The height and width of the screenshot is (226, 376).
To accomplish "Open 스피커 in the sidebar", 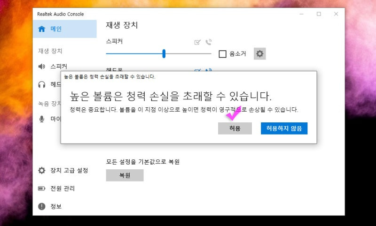I will tap(59, 66).
